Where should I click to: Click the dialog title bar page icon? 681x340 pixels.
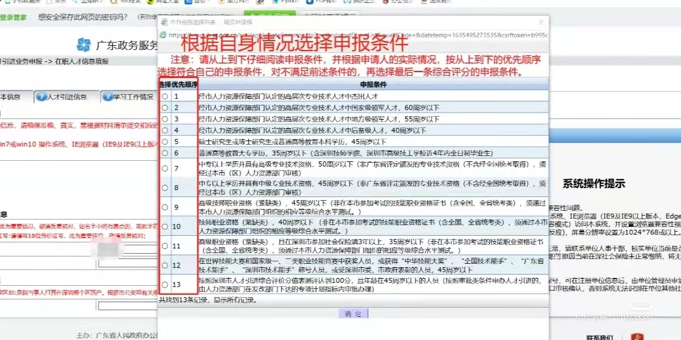click(x=164, y=21)
